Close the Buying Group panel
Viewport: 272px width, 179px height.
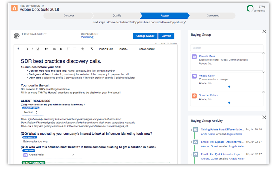coord(264,31)
